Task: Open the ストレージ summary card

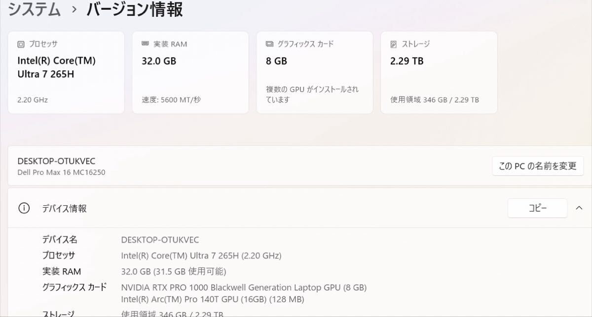Action: [439, 72]
